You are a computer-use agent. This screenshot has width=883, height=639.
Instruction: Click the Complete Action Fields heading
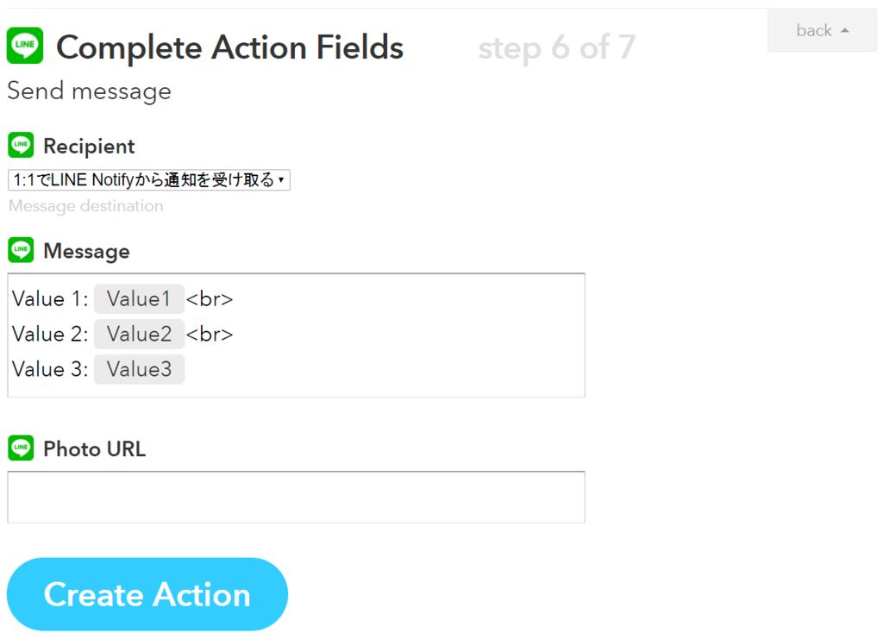point(229,47)
